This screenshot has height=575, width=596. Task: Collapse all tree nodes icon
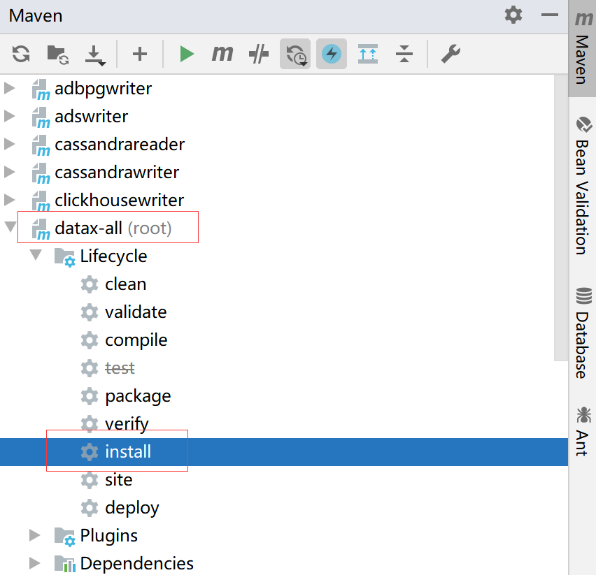pyautogui.click(x=404, y=54)
